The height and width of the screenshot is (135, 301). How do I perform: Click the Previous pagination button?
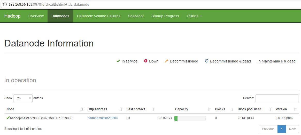pos(268,129)
